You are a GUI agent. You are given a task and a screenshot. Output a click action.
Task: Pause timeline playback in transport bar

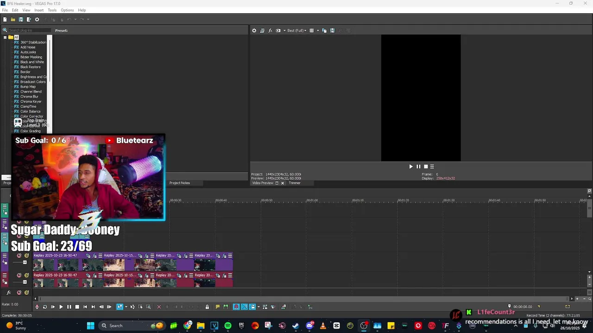point(69,307)
